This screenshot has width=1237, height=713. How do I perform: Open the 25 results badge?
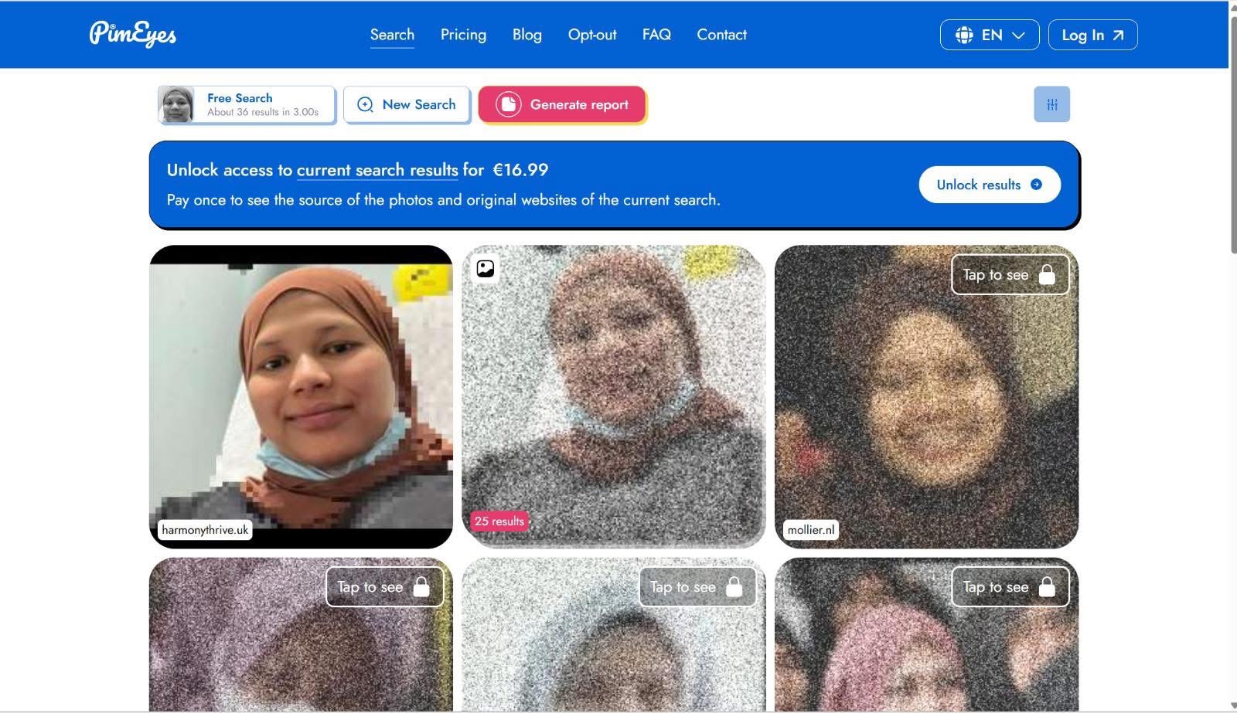[x=499, y=521]
